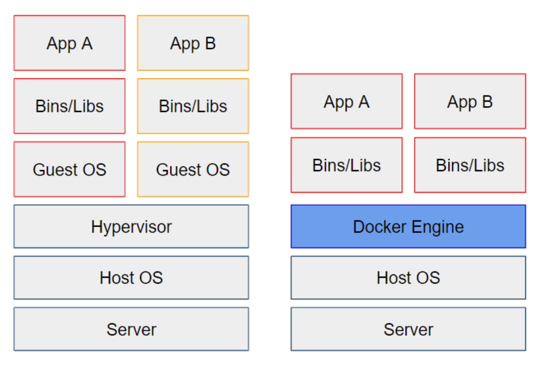This screenshot has height=365, width=556.
Task: Select App A in the Docker Engine stack
Action: click(x=347, y=102)
